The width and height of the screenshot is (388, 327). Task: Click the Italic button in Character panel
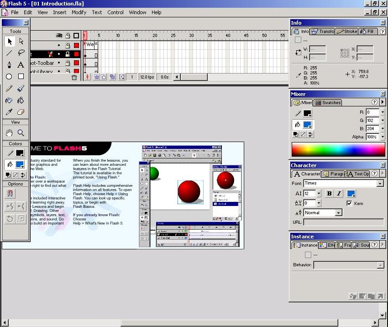(x=339, y=194)
